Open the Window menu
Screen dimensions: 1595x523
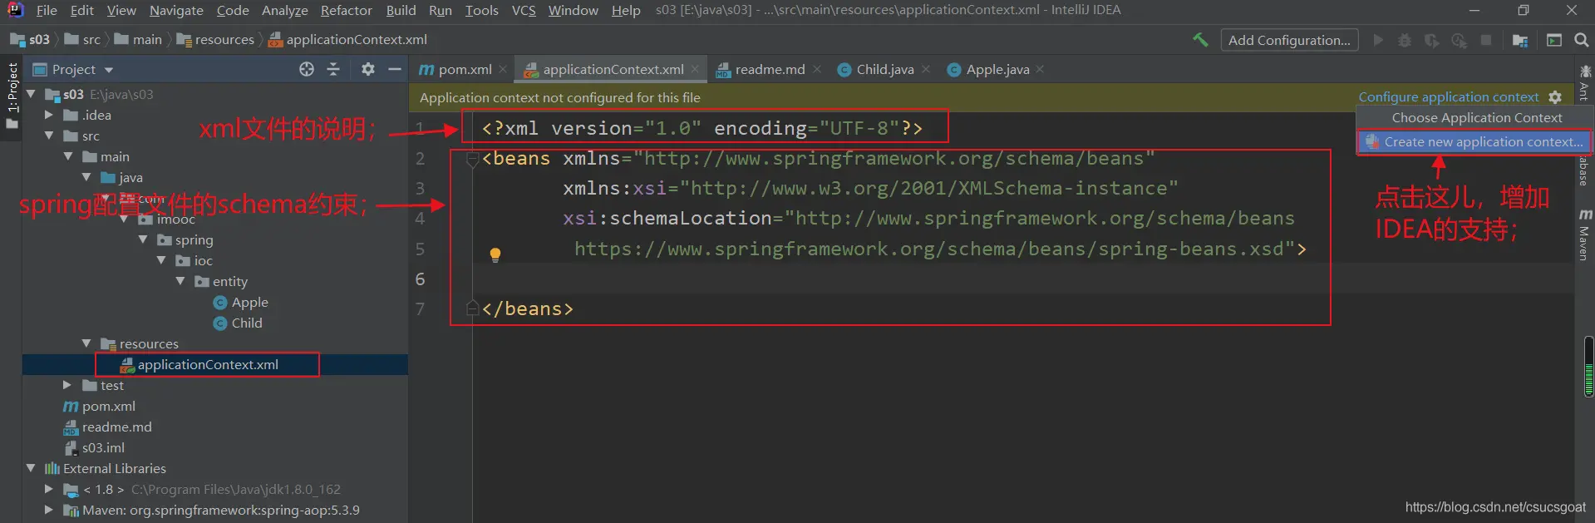point(573,10)
